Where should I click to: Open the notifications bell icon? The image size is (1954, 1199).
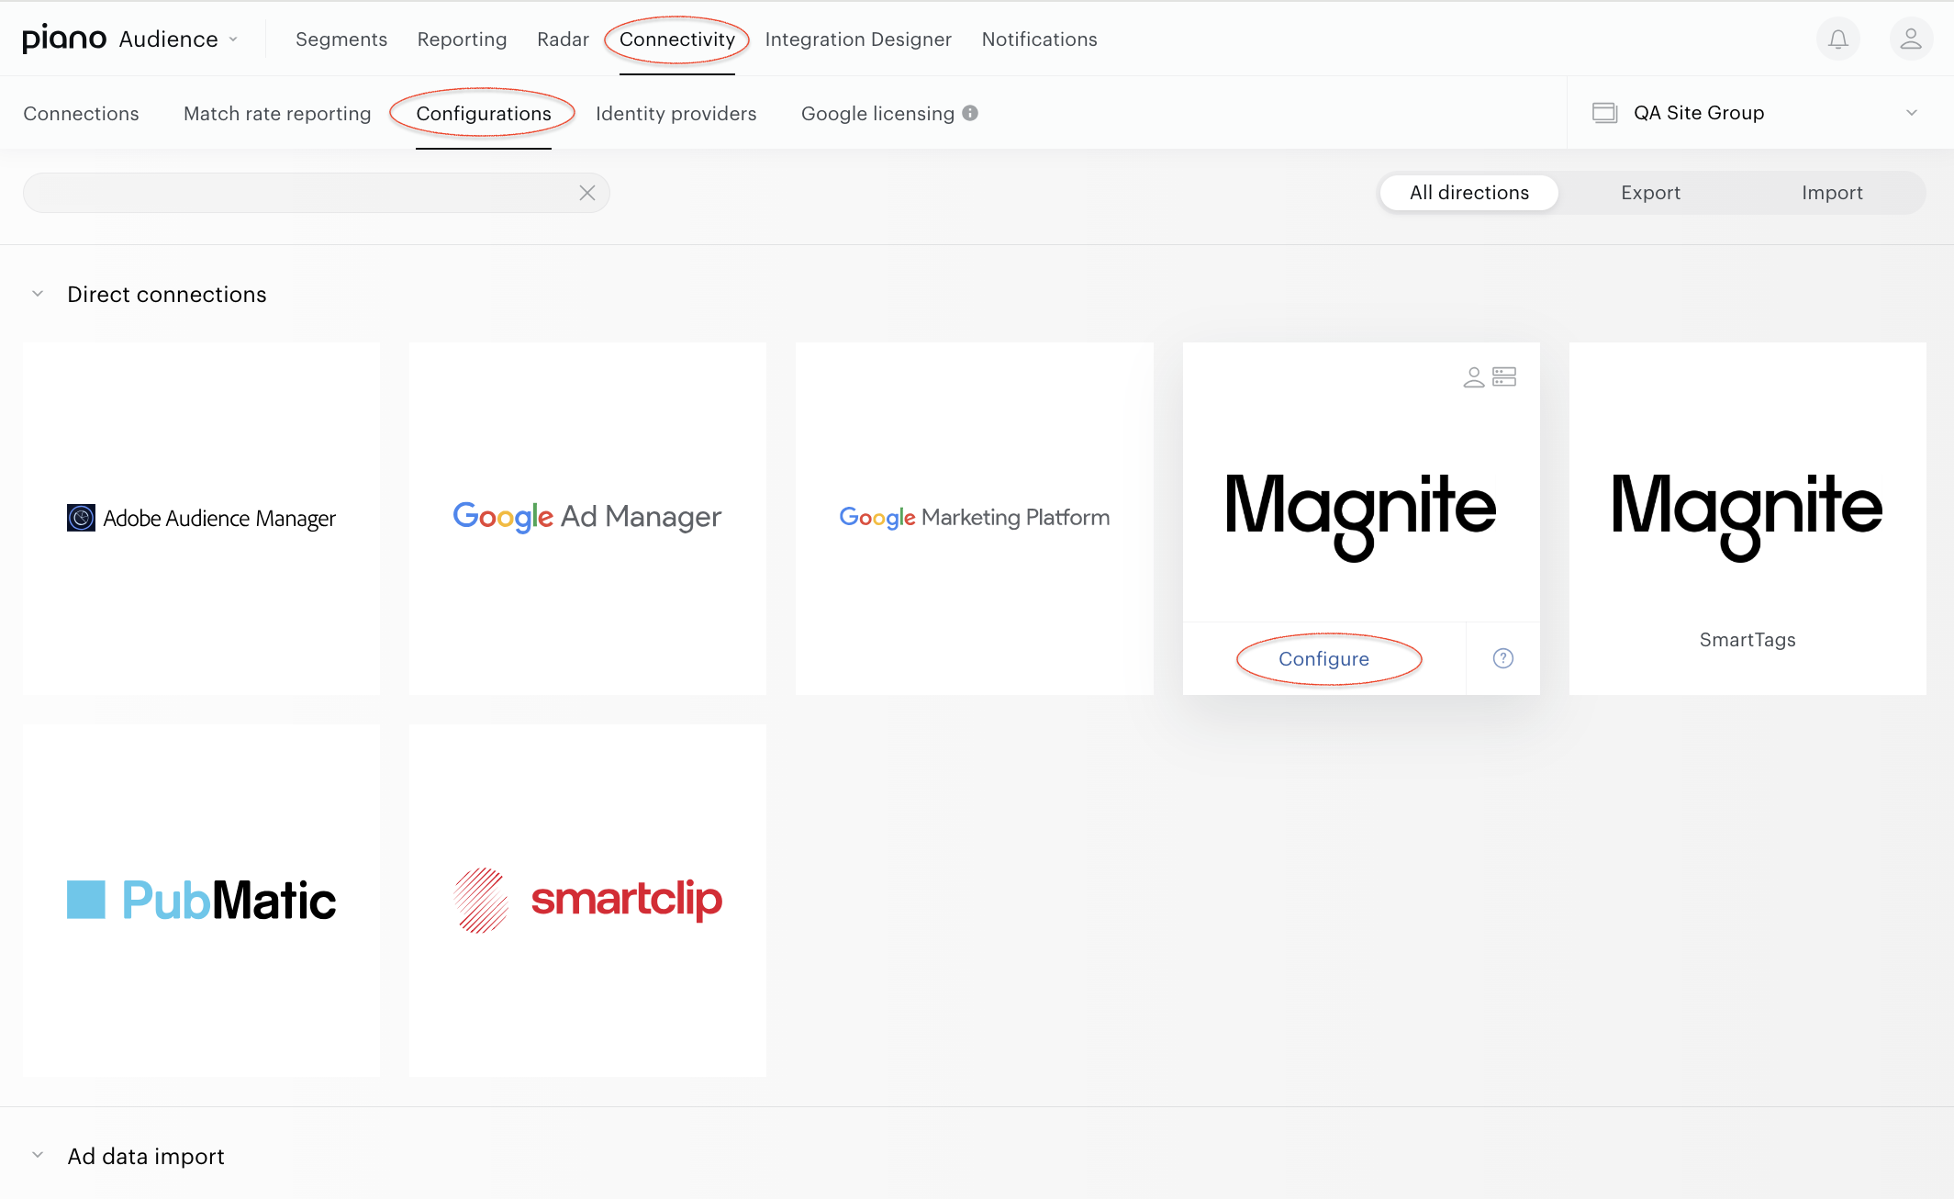pyautogui.click(x=1837, y=39)
